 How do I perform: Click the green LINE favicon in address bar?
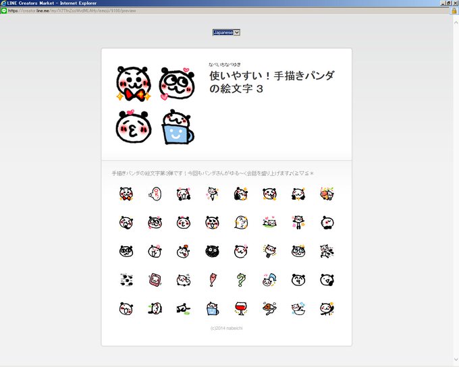click(x=4, y=11)
